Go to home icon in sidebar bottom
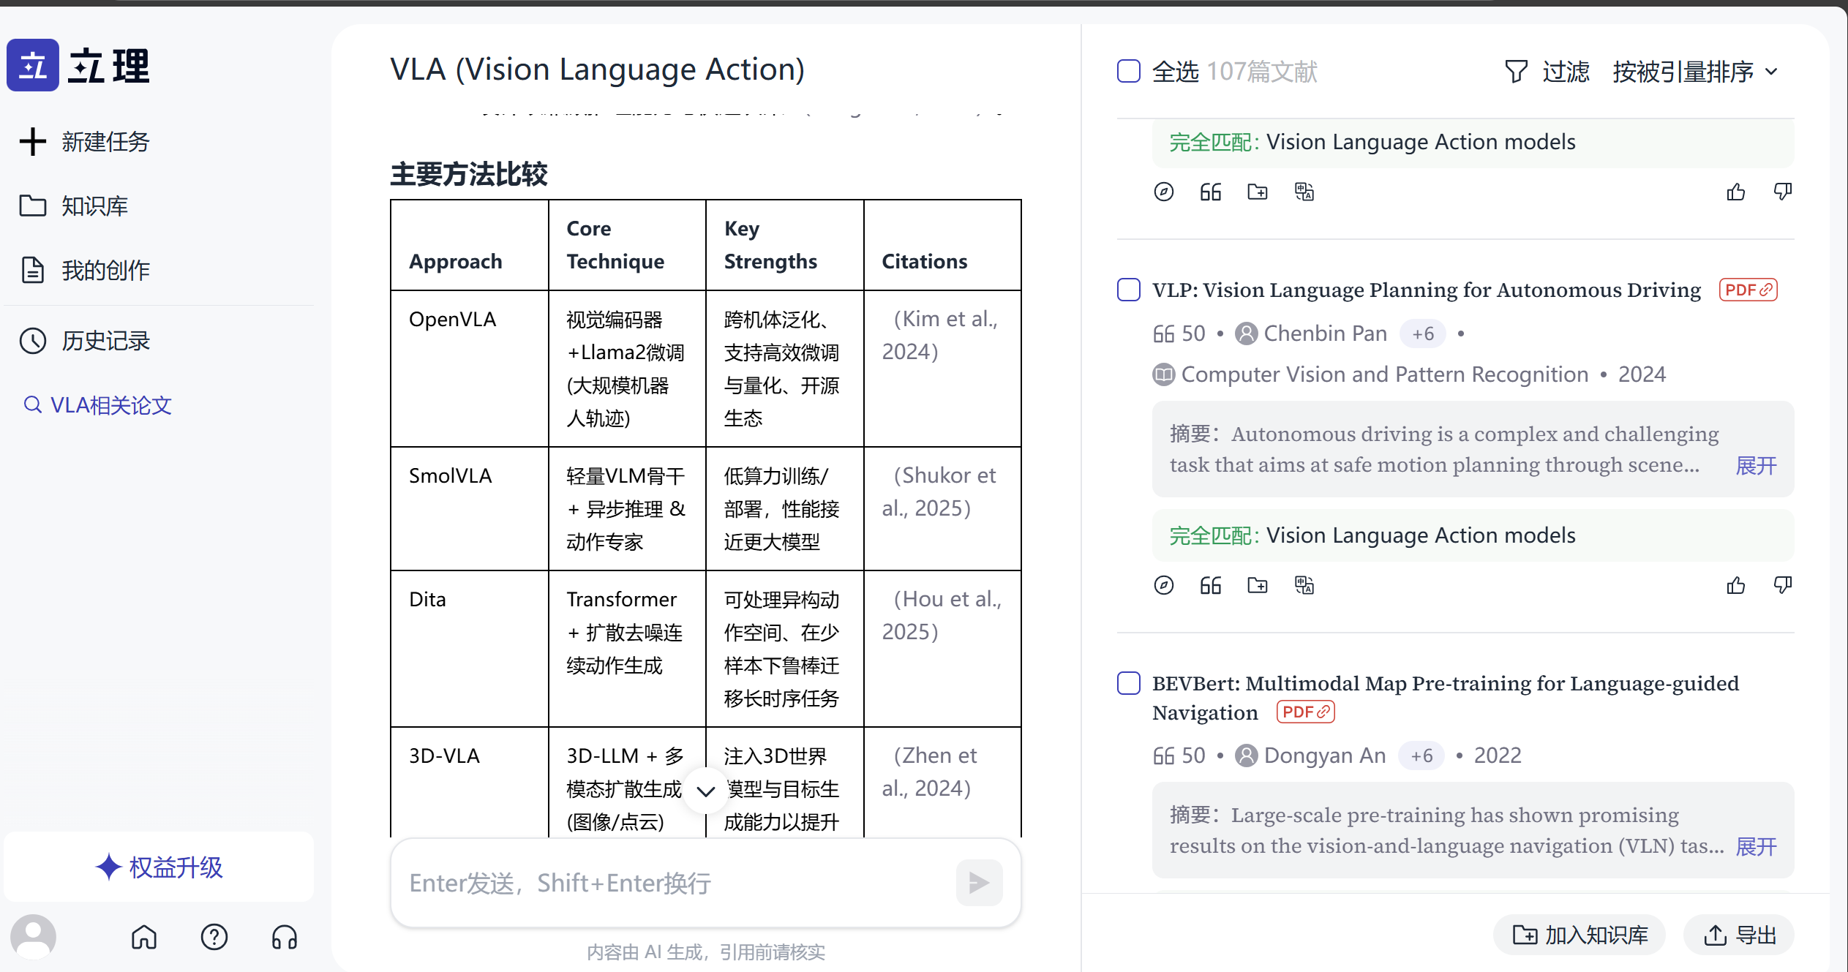The image size is (1848, 972). pos(144,937)
